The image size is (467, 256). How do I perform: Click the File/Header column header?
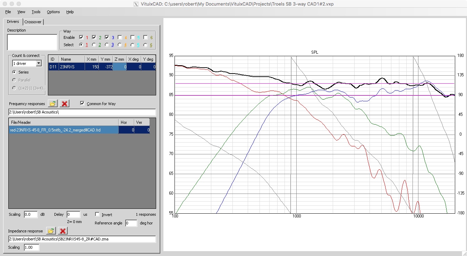tap(63, 122)
